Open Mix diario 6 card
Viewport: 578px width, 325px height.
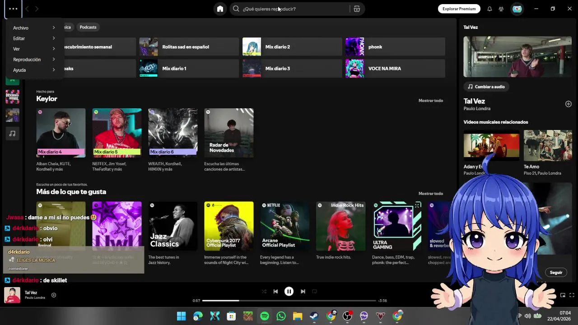pyautogui.click(x=173, y=140)
